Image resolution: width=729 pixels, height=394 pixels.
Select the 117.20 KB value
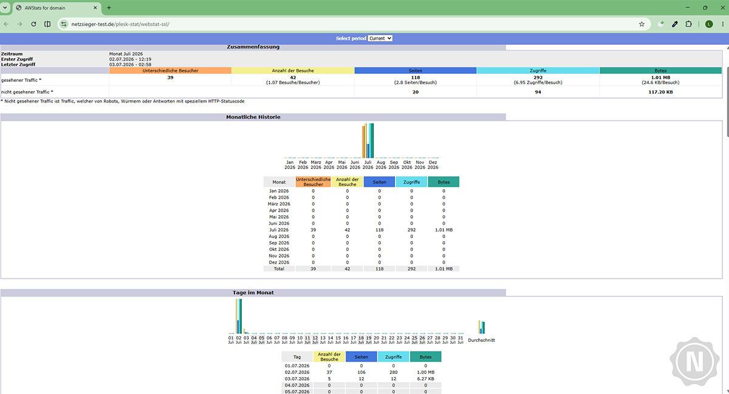pyautogui.click(x=660, y=92)
